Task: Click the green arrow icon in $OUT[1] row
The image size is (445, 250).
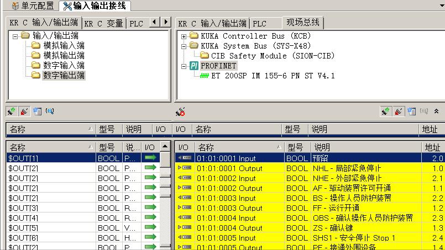Action: (150, 158)
